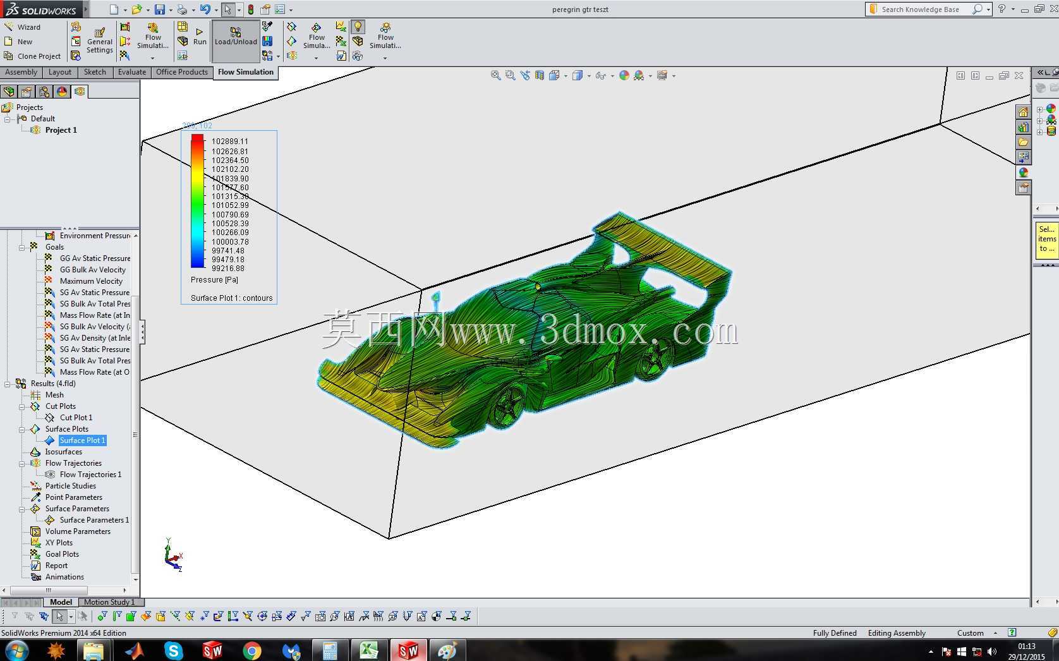
Task: Open the PropertyManager tab
Action: [x=27, y=92]
